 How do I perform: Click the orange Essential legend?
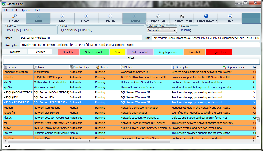(194, 52)
